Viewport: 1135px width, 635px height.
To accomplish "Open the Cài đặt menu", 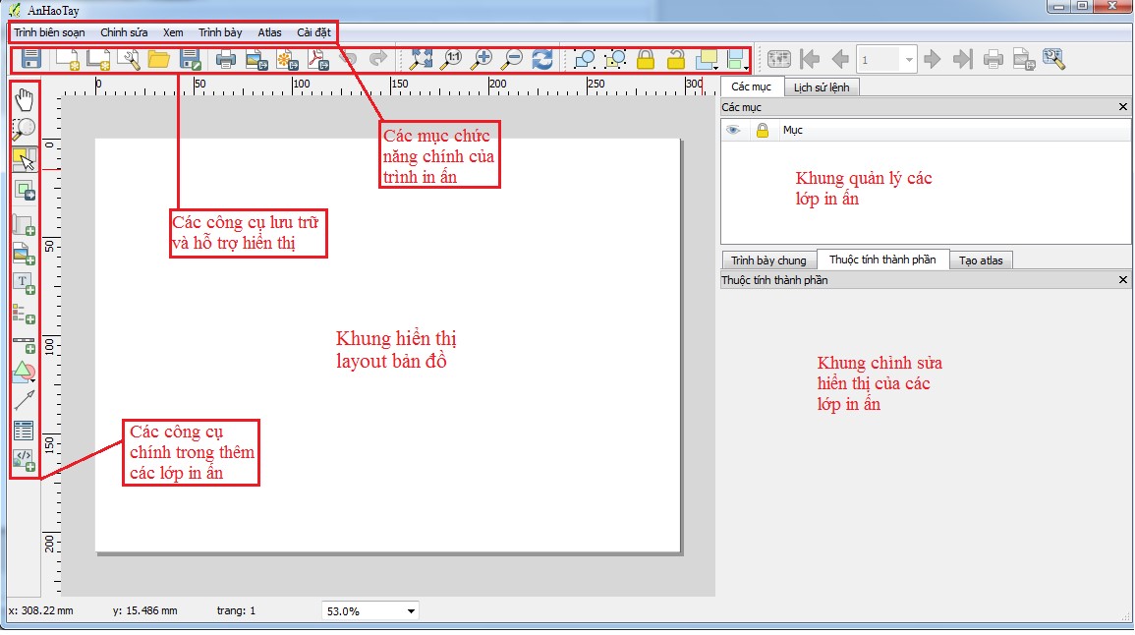I will pyautogui.click(x=313, y=32).
